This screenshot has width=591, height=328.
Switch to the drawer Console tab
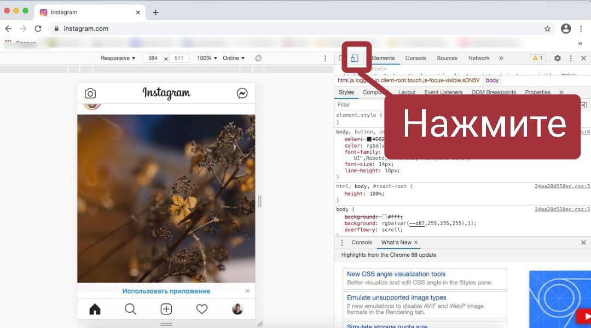[x=362, y=243]
